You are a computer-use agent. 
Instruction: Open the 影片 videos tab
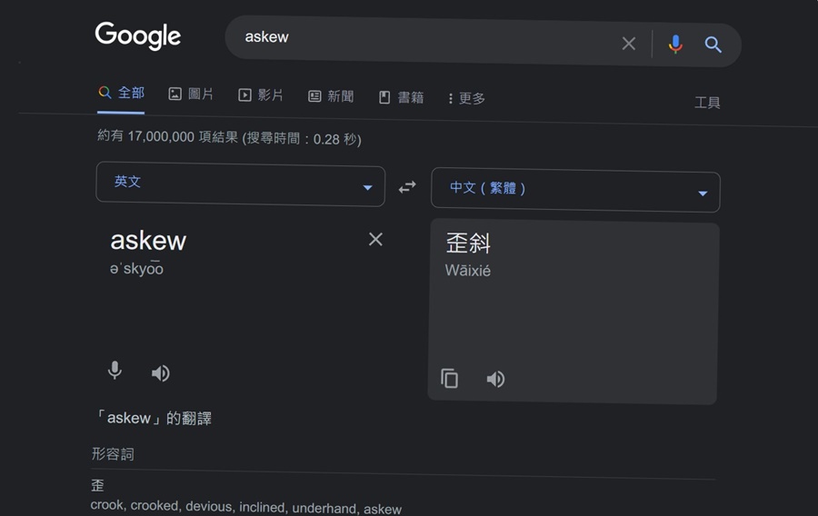point(261,94)
